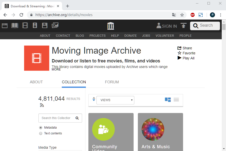Open the blue S extension icon
This screenshot has width=226, height=151.
(x=201, y=15)
